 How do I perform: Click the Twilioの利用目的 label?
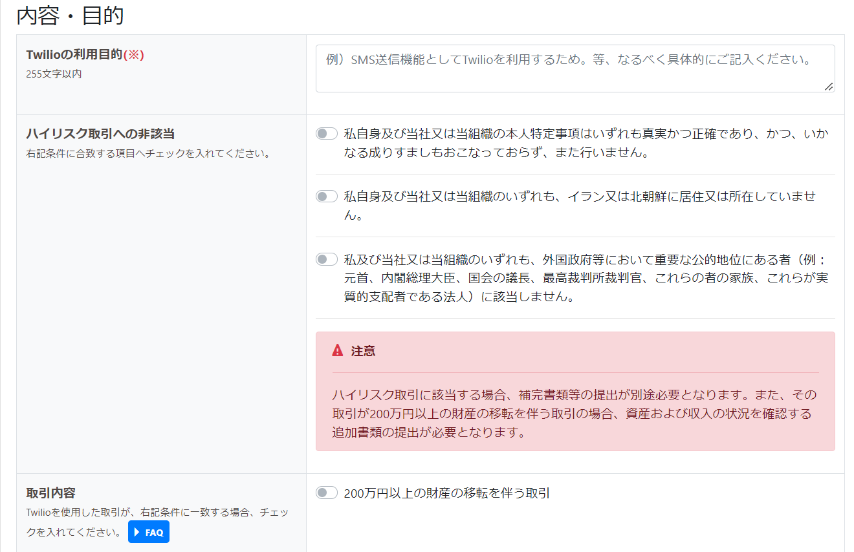coord(85,55)
